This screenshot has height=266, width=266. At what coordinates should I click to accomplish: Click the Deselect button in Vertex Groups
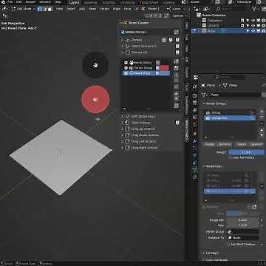(x=256, y=145)
